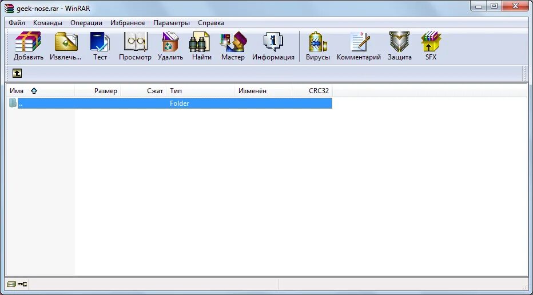
Task: Sort by Имя column header
Action: pyautogui.click(x=41, y=91)
